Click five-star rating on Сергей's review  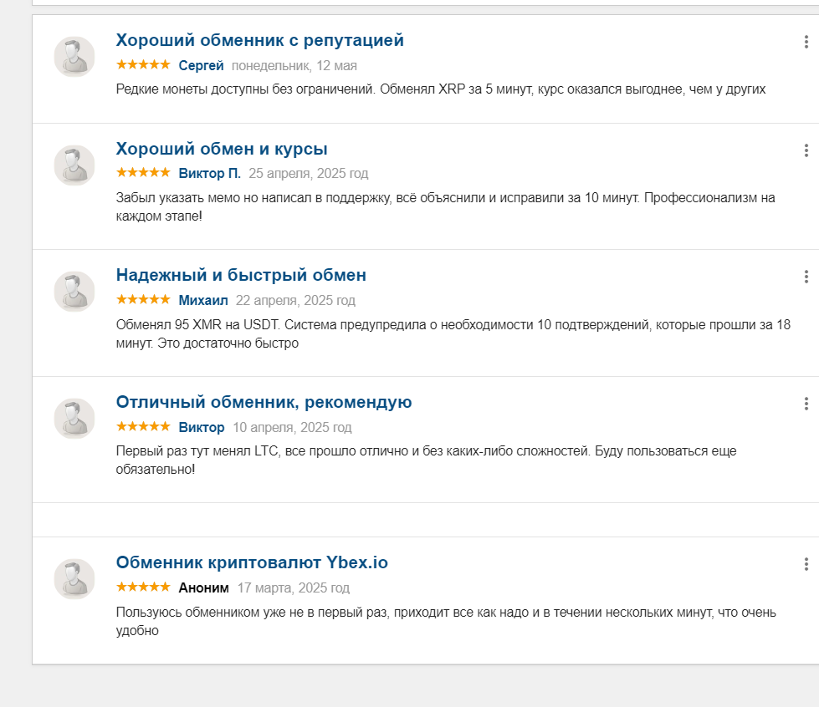pos(143,64)
